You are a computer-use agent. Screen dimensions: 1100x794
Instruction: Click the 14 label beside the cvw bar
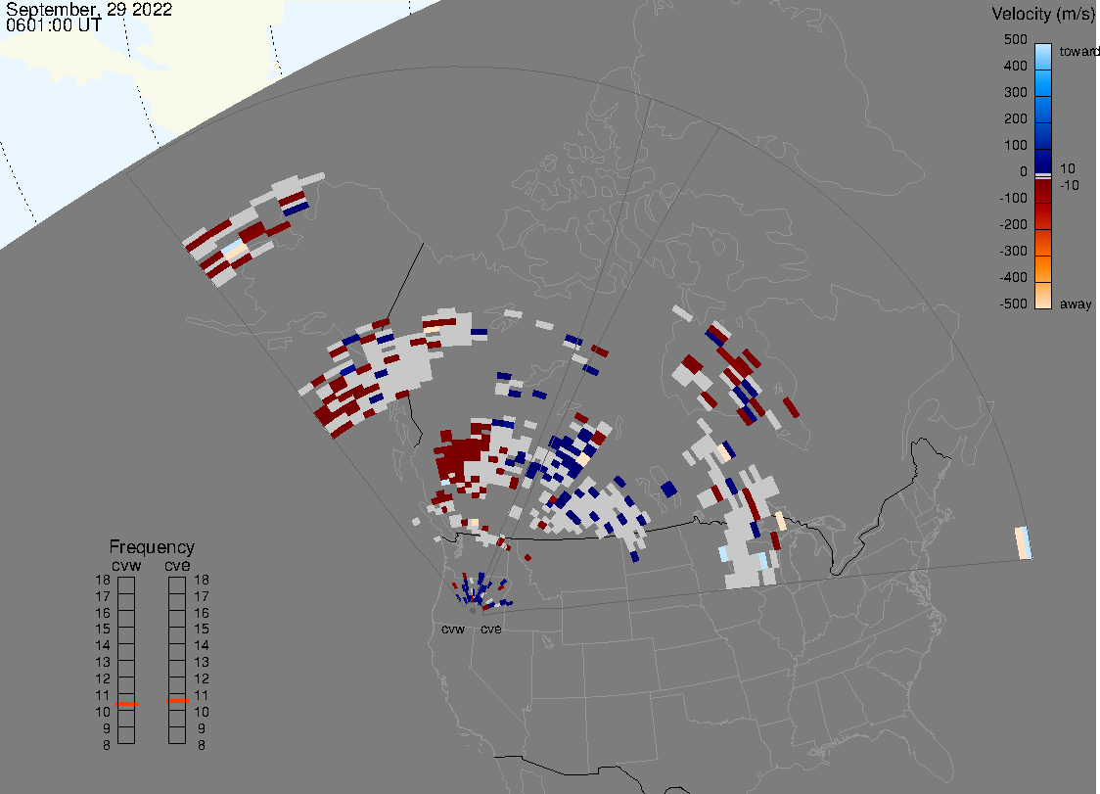[x=103, y=646]
